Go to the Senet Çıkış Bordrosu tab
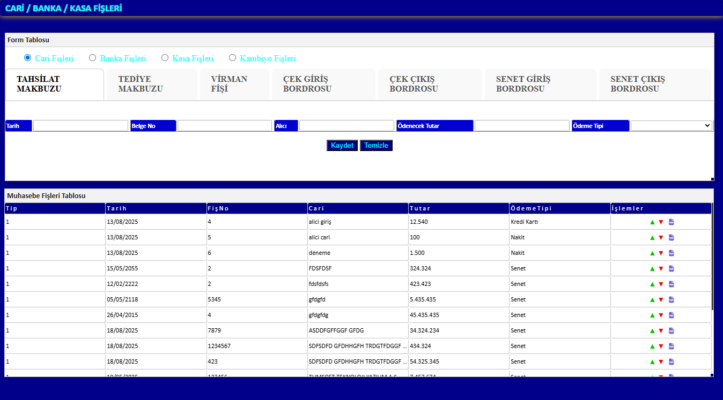Viewport: 723px width, 400px height. (654, 84)
